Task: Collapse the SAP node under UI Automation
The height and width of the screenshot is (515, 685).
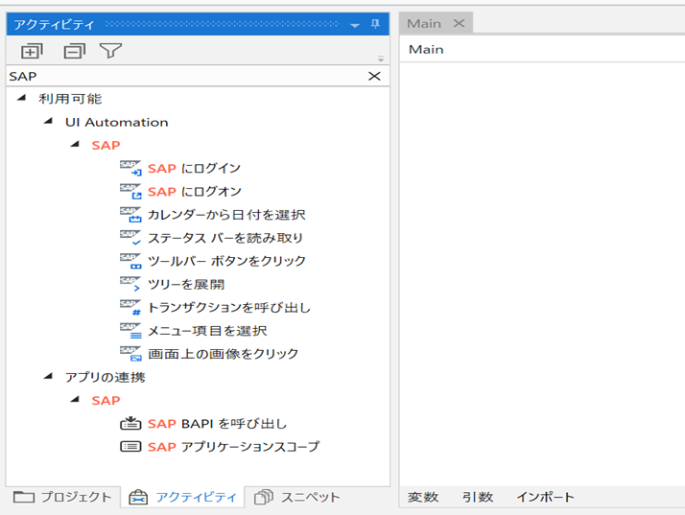Action: pyautogui.click(x=75, y=144)
